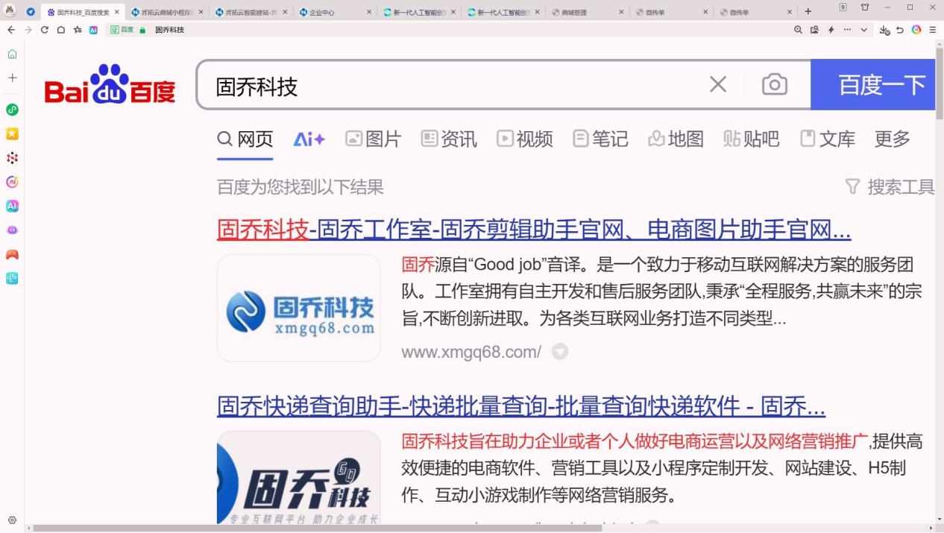Click the sidebar home icon
This screenshot has height=533, width=944.
click(x=12, y=54)
